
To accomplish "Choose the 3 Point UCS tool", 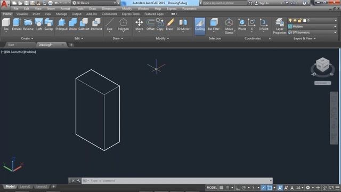I will point(263,25).
